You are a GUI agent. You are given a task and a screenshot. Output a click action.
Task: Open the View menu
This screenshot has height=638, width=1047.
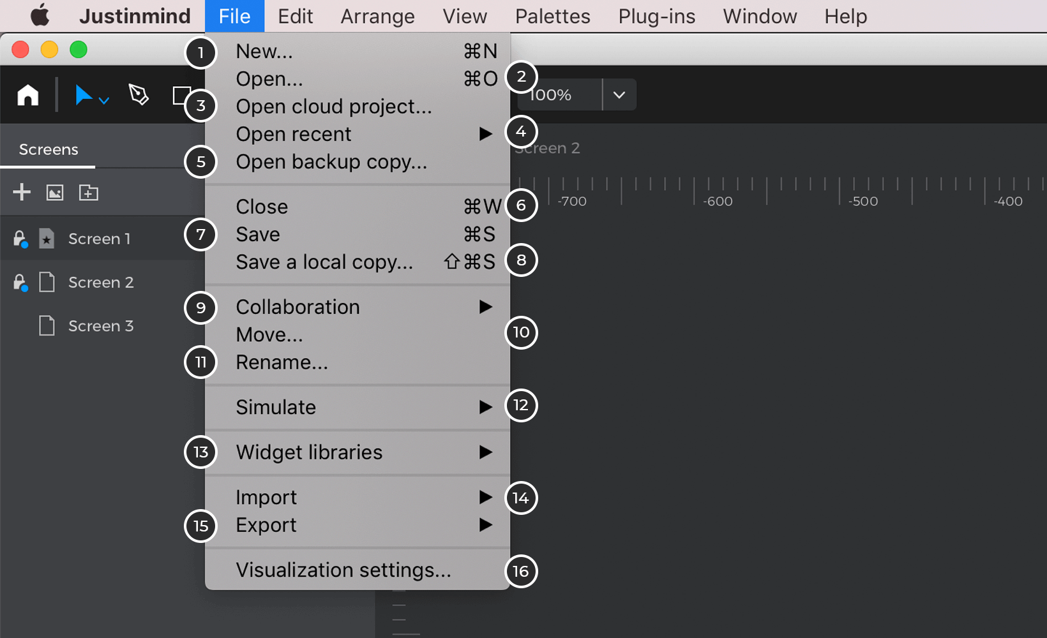pos(465,16)
